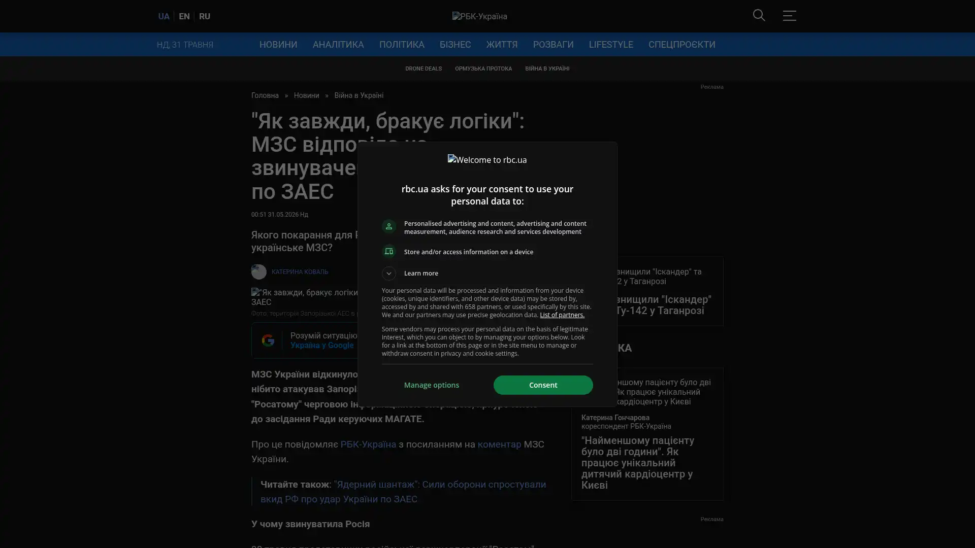Click the НД, 31 ТРАВНЯ date label
Screen dimensions: 975x548
[185, 45]
